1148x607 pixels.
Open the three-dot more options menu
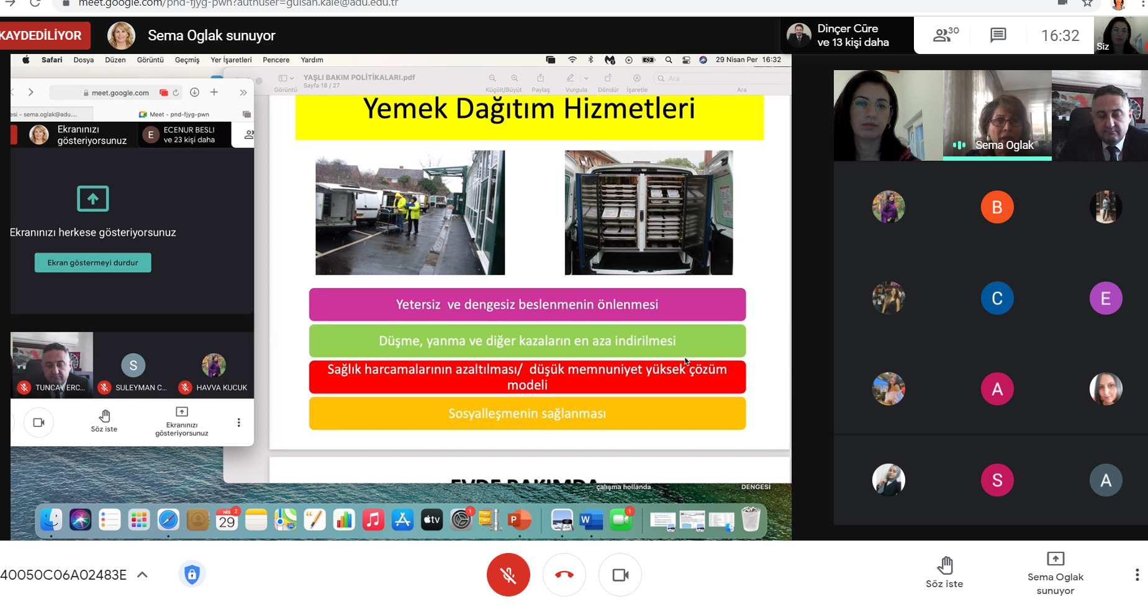click(x=1137, y=575)
